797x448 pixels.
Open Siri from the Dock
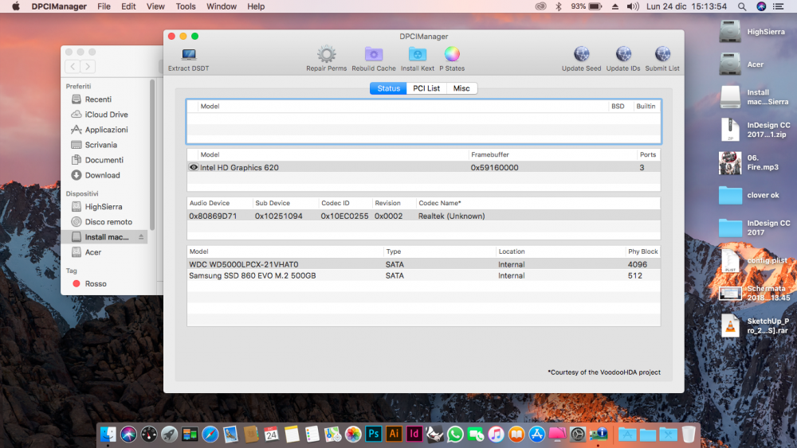coord(128,434)
